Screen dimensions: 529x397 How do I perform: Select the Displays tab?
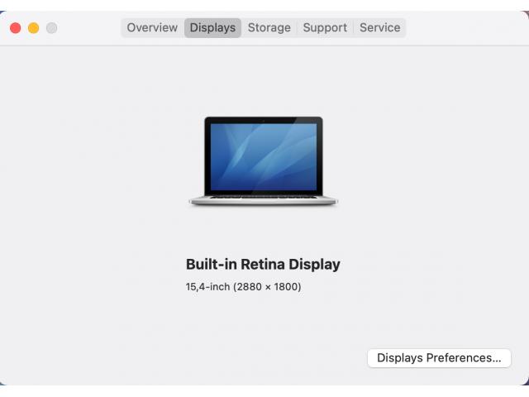click(x=212, y=27)
